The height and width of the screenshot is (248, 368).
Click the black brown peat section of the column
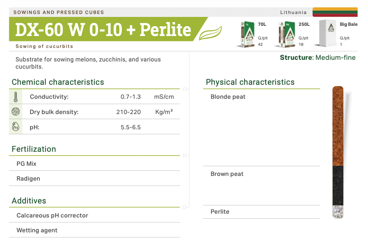[338, 186]
